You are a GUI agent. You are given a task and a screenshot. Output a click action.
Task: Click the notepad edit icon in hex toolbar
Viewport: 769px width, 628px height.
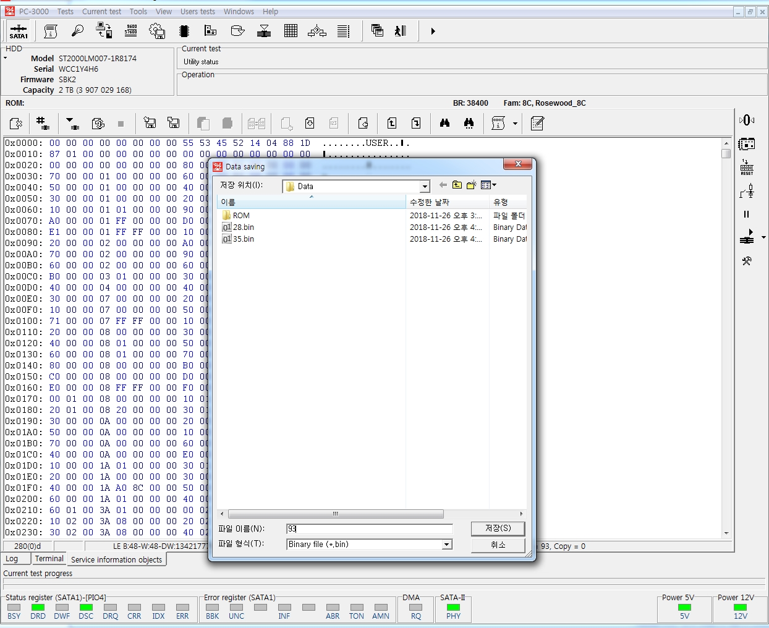coord(537,124)
